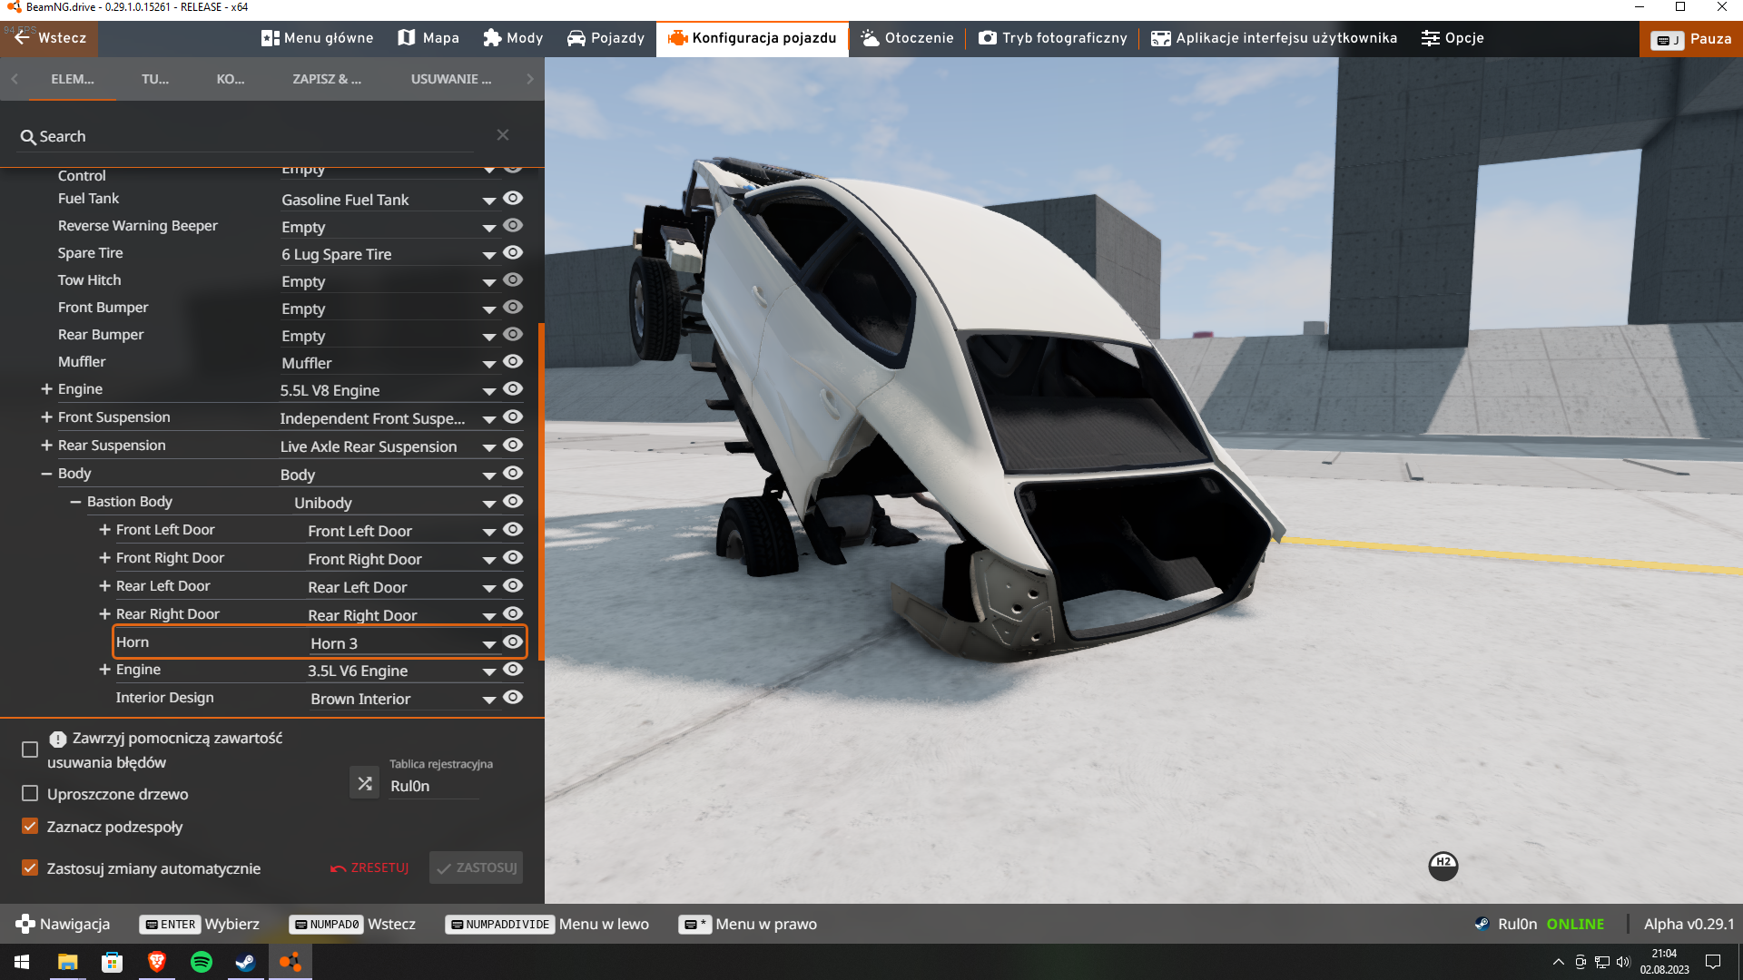Toggle visibility of the Fuel Tank part
The image size is (1743, 980).
pos(513,198)
